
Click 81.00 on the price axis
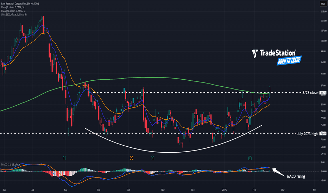(323, 105)
